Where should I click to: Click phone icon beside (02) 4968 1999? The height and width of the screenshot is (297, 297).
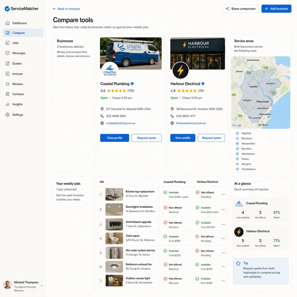point(102,116)
